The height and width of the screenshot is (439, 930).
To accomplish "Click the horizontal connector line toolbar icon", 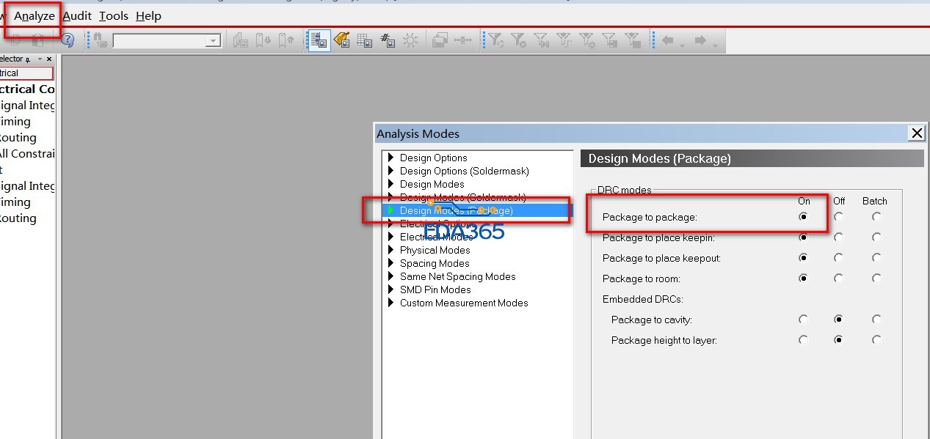I will tap(462, 41).
